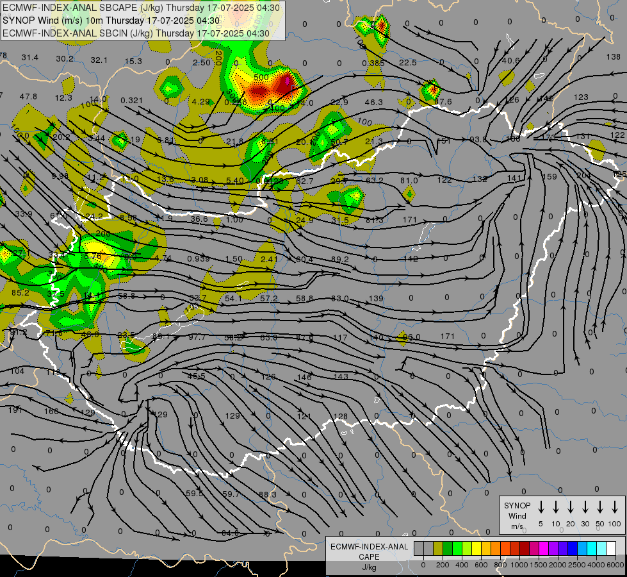Screen dimensions: 627x577
Task: Click the map value '2.41'
Action: pos(269,260)
